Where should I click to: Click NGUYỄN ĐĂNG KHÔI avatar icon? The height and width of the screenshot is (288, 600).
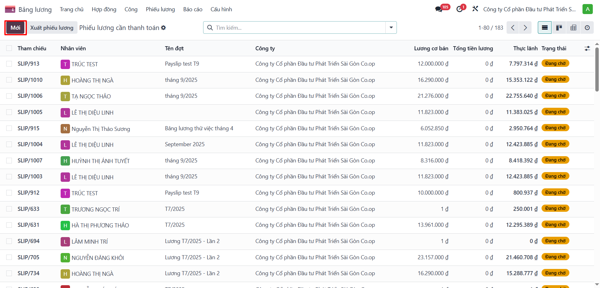(x=65, y=258)
